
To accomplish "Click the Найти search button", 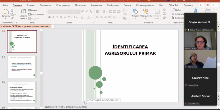I will [177, 10].
